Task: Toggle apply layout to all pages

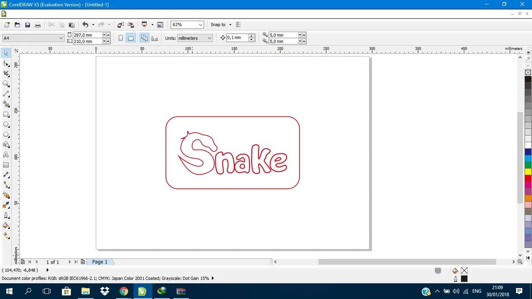Action: point(144,38)
